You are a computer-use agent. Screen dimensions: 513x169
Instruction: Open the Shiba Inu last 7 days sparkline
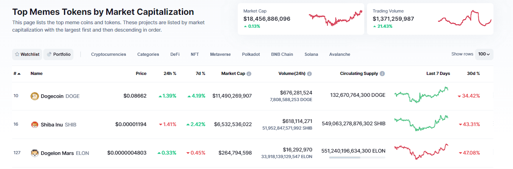click(x=422, y=123)
